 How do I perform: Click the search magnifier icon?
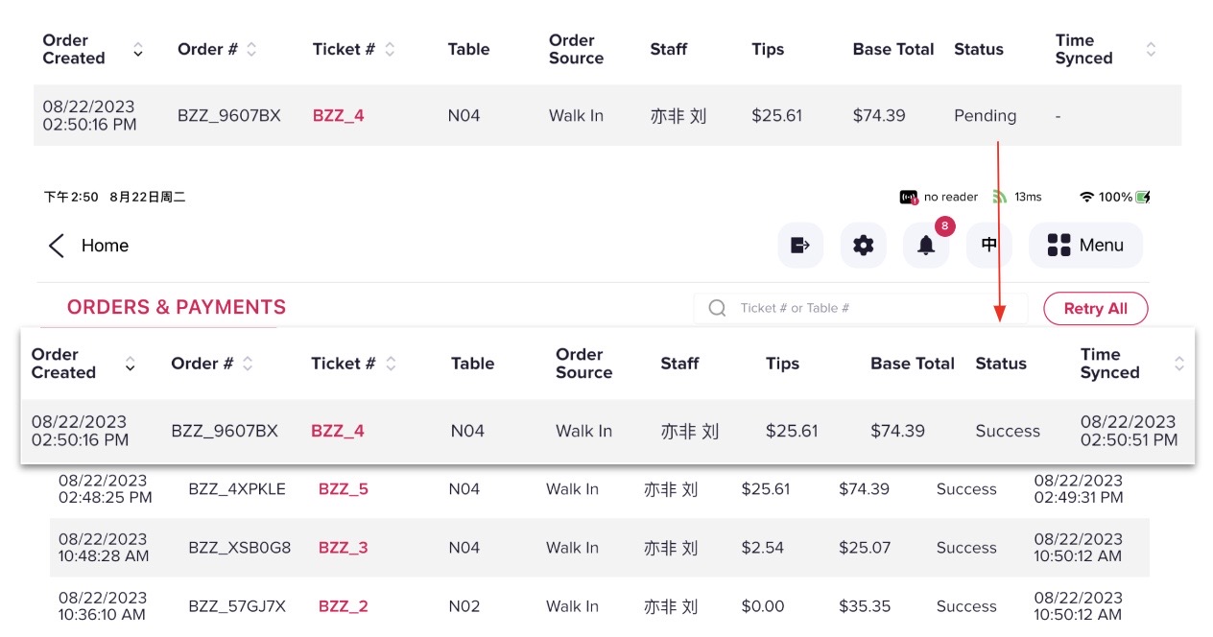coord(717,308)
